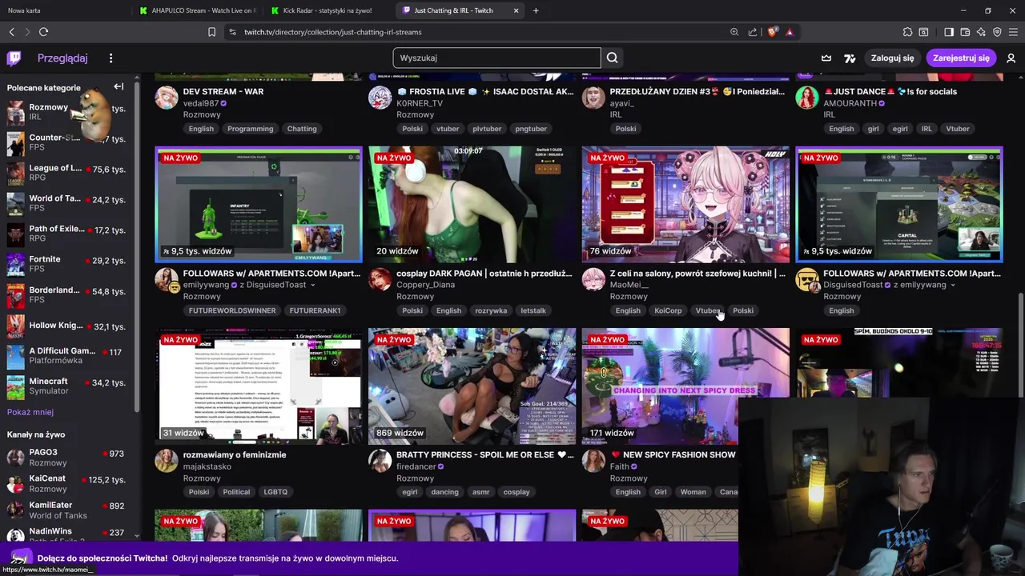This screenshot has width=1025, height=576.
Task: Close the Just Chatting & IRL tab
Action: (x=516, y=10)
